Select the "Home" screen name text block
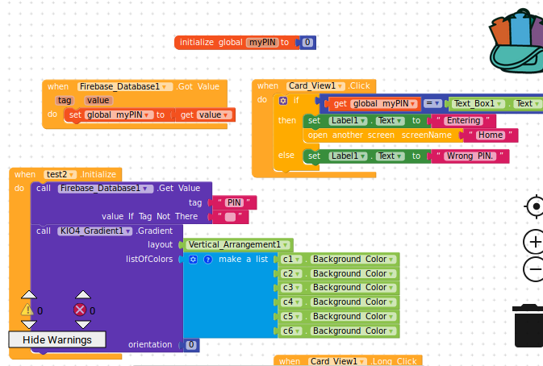The height and width of the screenshot is (366, 543). (x=490, y=135)
